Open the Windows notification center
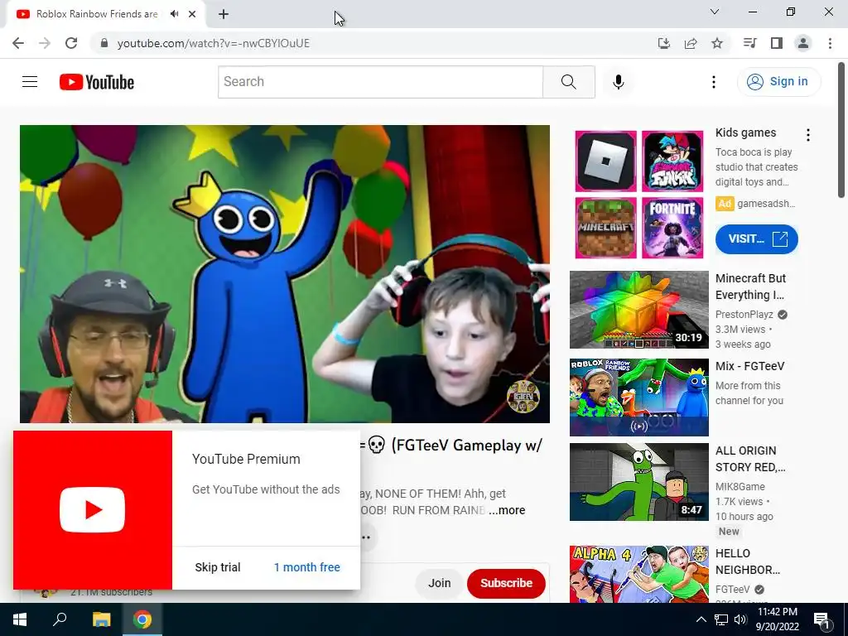 point(821,619)
